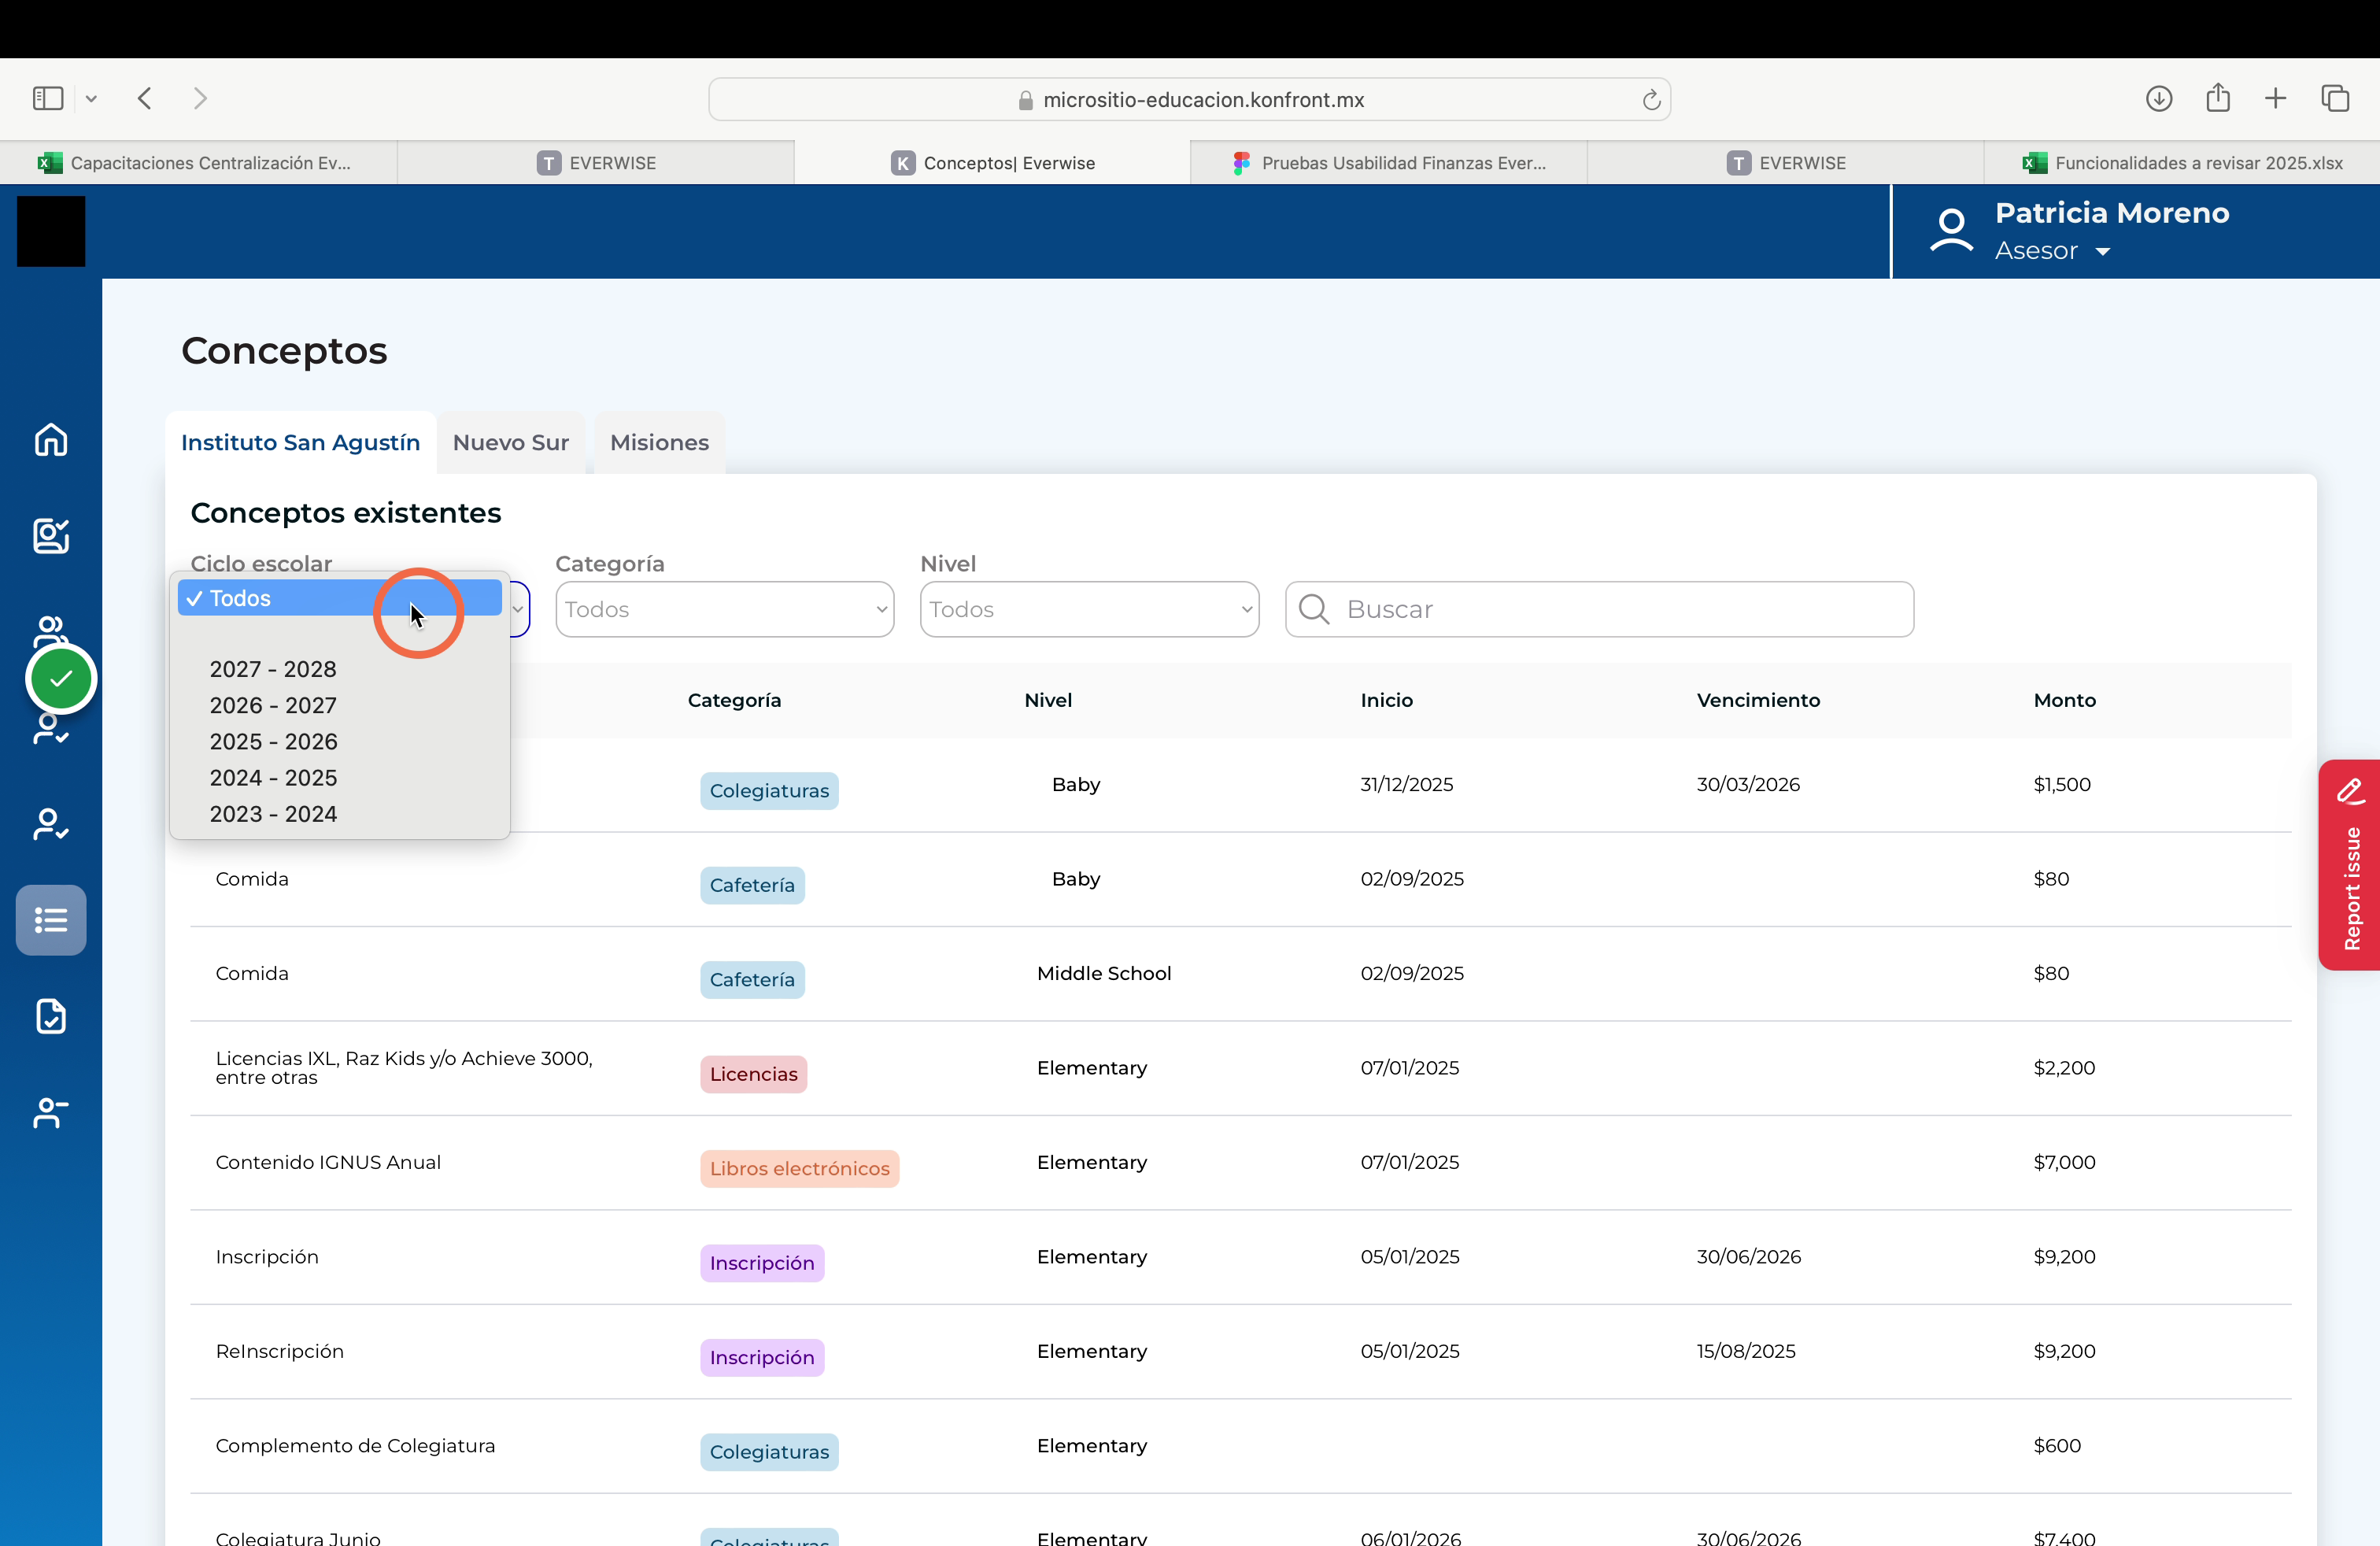Click the Libros electrónicos category tag
The image size is (2380, 1546).
pos(799,1169)
